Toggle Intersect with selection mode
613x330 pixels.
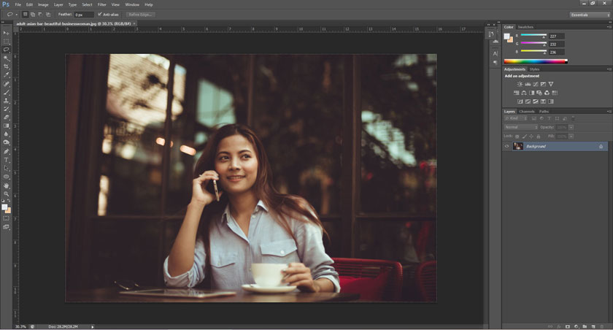click(48, 15)
